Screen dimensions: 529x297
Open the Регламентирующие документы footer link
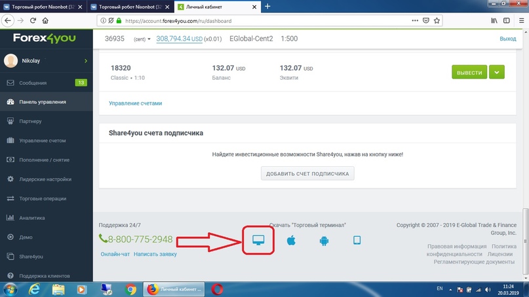[x=474, y=262]
